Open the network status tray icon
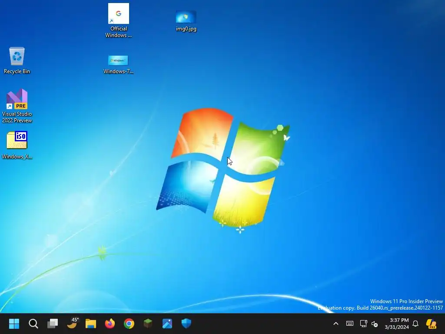 click(x=363, y=324)
